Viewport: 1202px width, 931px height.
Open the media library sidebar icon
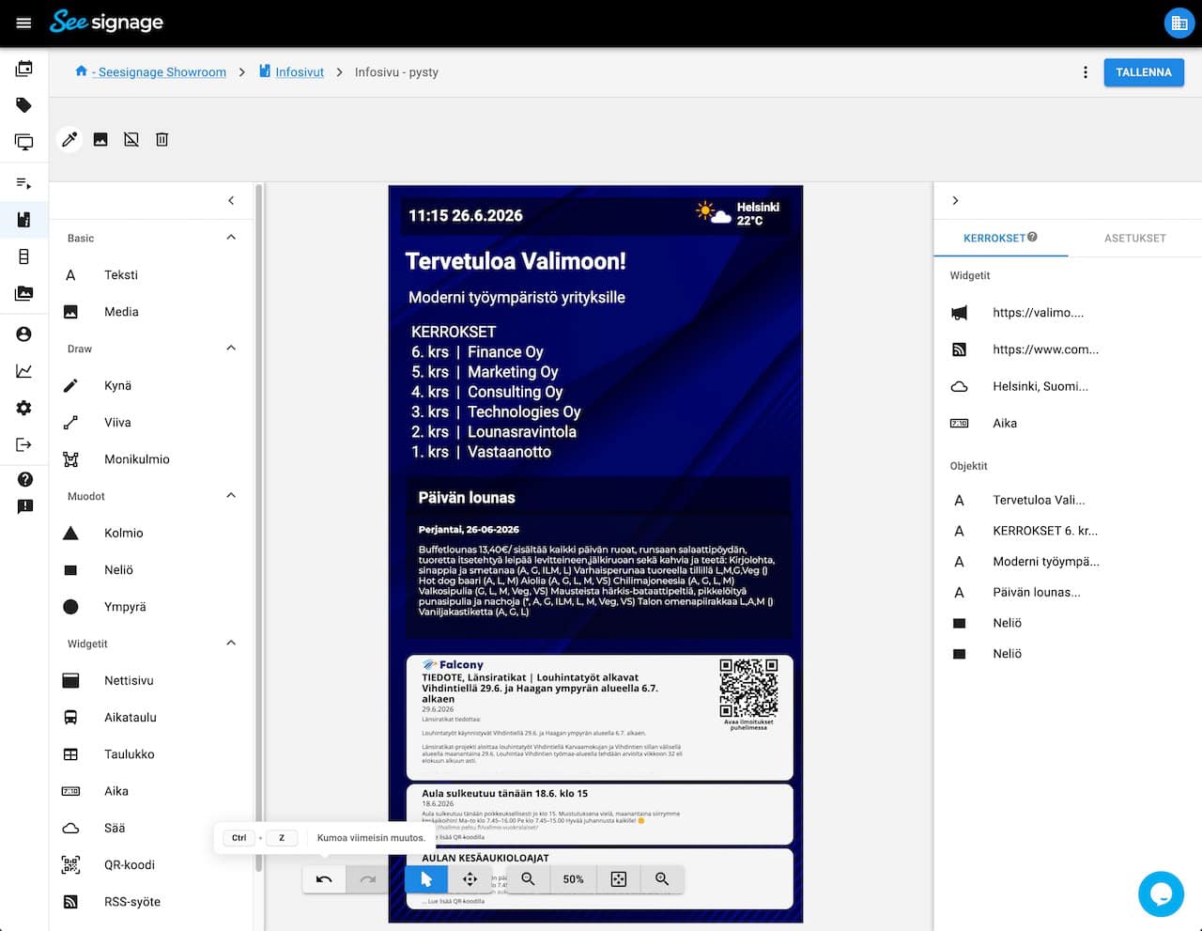point(24,293)
